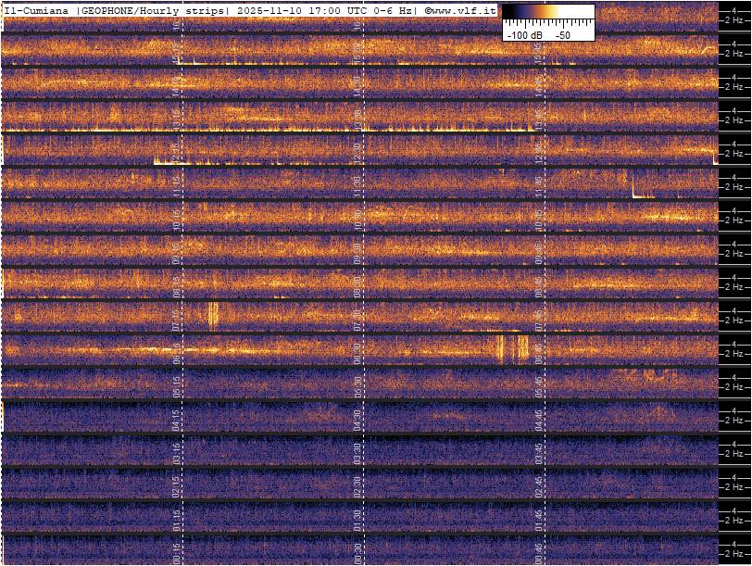Screen dimensions: 752x566
Task: Click the 02:30 time marker
Action: (x=358, y=483)
